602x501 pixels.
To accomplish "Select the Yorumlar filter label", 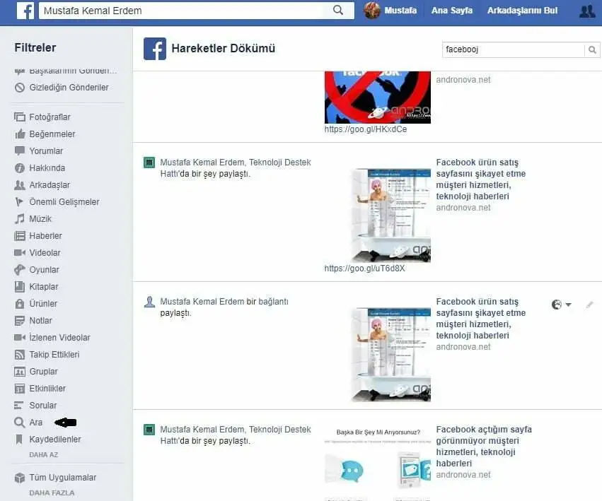I will (46, 151).
